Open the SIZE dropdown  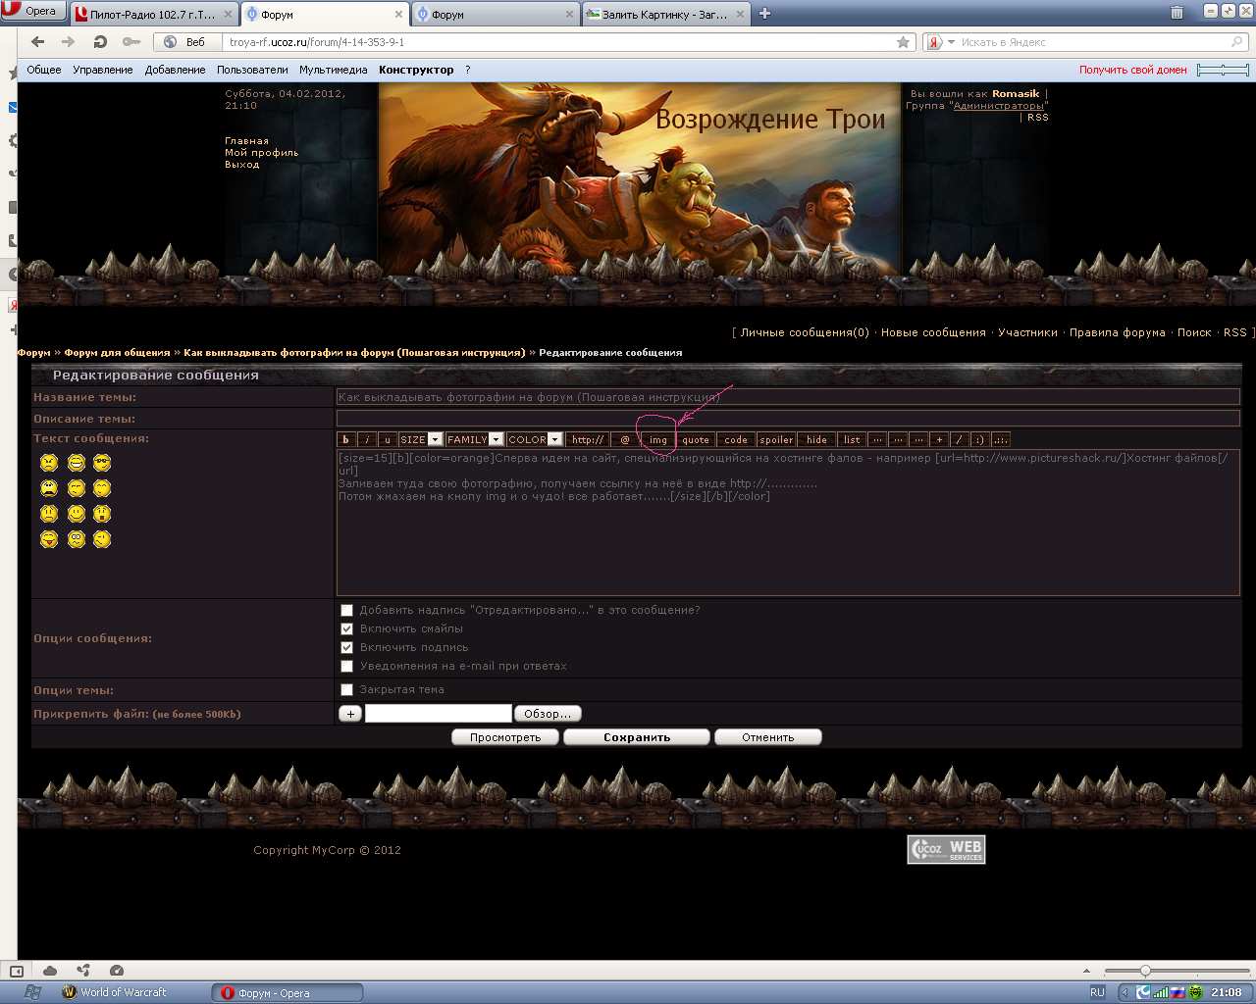421,440
